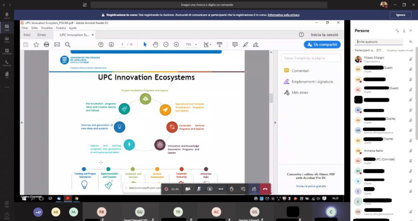The width and height of the screenshot is (418, 221).
Task: Toggle the camera in the meeting controls
Action: click(x=188, y=189)
